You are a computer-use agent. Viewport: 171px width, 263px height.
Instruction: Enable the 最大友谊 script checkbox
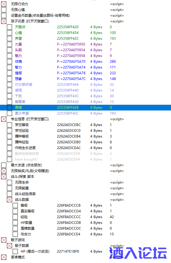pyautogui.click(x=4, y=165)
